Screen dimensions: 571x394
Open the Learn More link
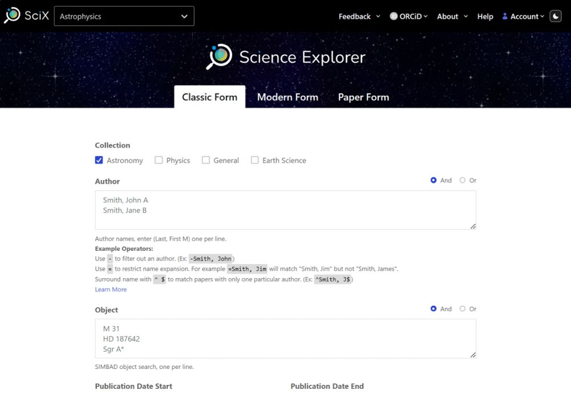pyautogui.click(x=111, y=290)
